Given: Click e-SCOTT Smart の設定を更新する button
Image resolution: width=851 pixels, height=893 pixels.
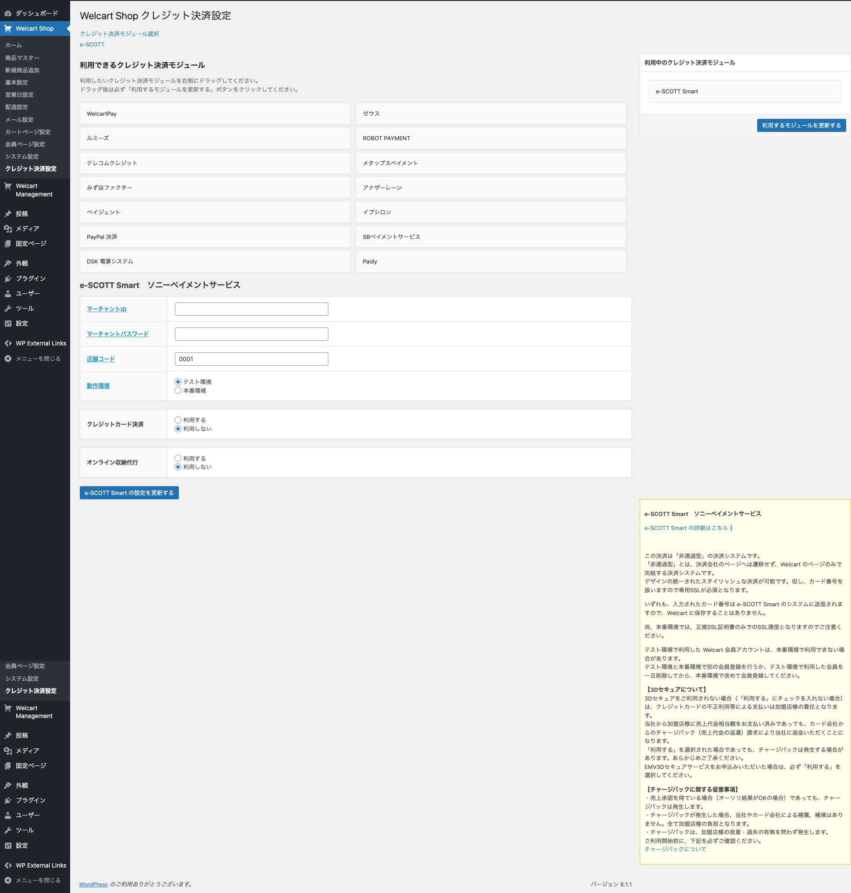Looking at the screenshot, I should pos(129,493).
